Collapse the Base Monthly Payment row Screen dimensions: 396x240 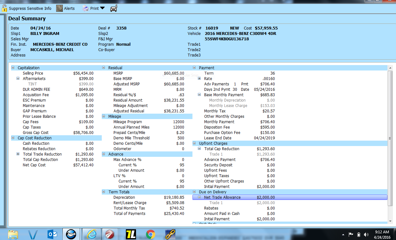coord(199,95)
